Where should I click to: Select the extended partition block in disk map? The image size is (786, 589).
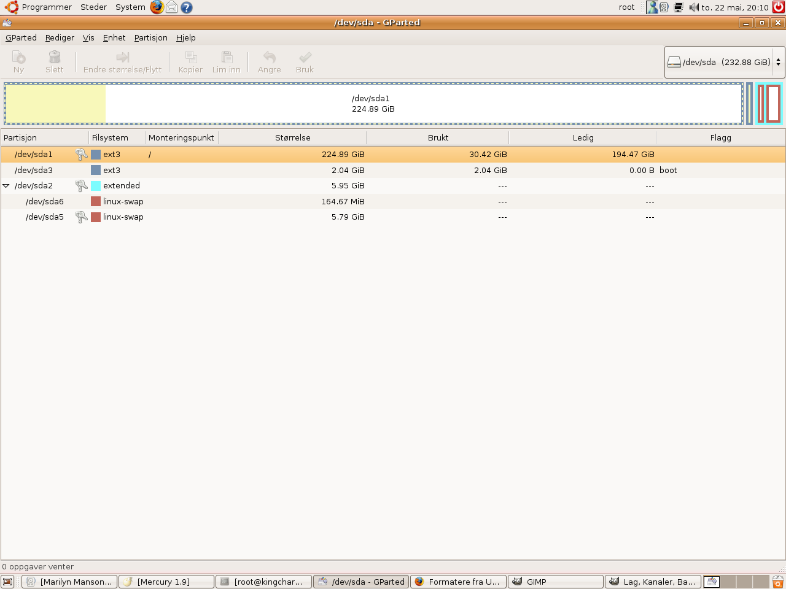tap(769, 104)
